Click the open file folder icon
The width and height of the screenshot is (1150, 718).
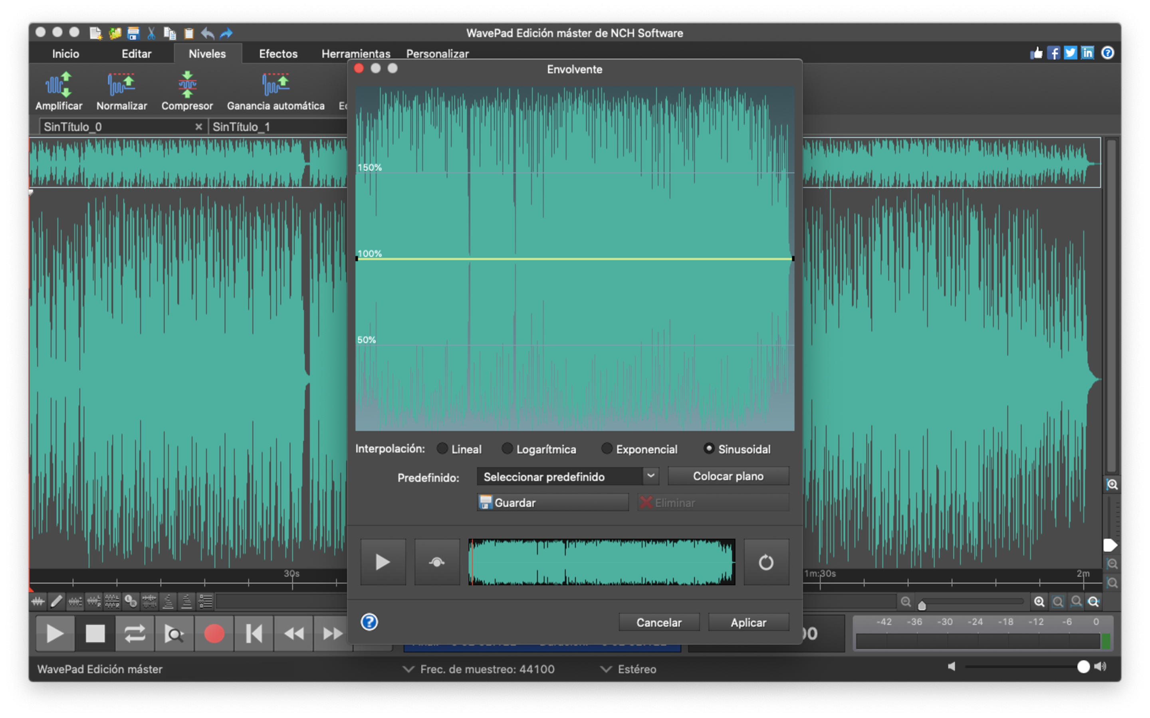coord(115,33)
